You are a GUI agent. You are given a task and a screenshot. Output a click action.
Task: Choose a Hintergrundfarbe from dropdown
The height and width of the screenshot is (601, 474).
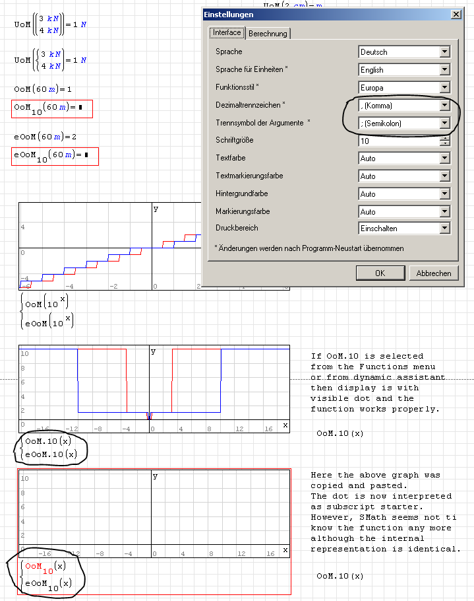[445, 194]
